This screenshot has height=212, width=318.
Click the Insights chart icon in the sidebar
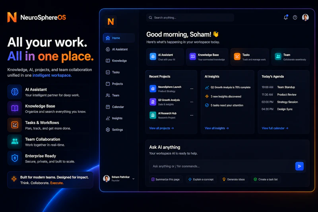coord(108,118)
